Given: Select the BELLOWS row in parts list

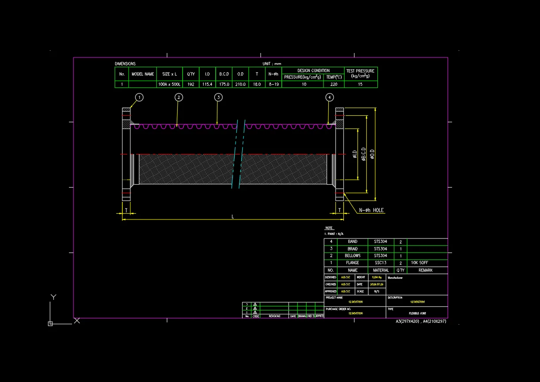Looking at the screenshot, I should (386, 256).
